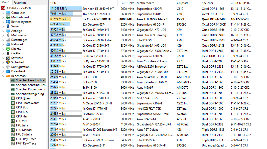This screenshot has height=149, width=267.
Task: Select the Konfiguration gear icon
Action: click(8, 67)
